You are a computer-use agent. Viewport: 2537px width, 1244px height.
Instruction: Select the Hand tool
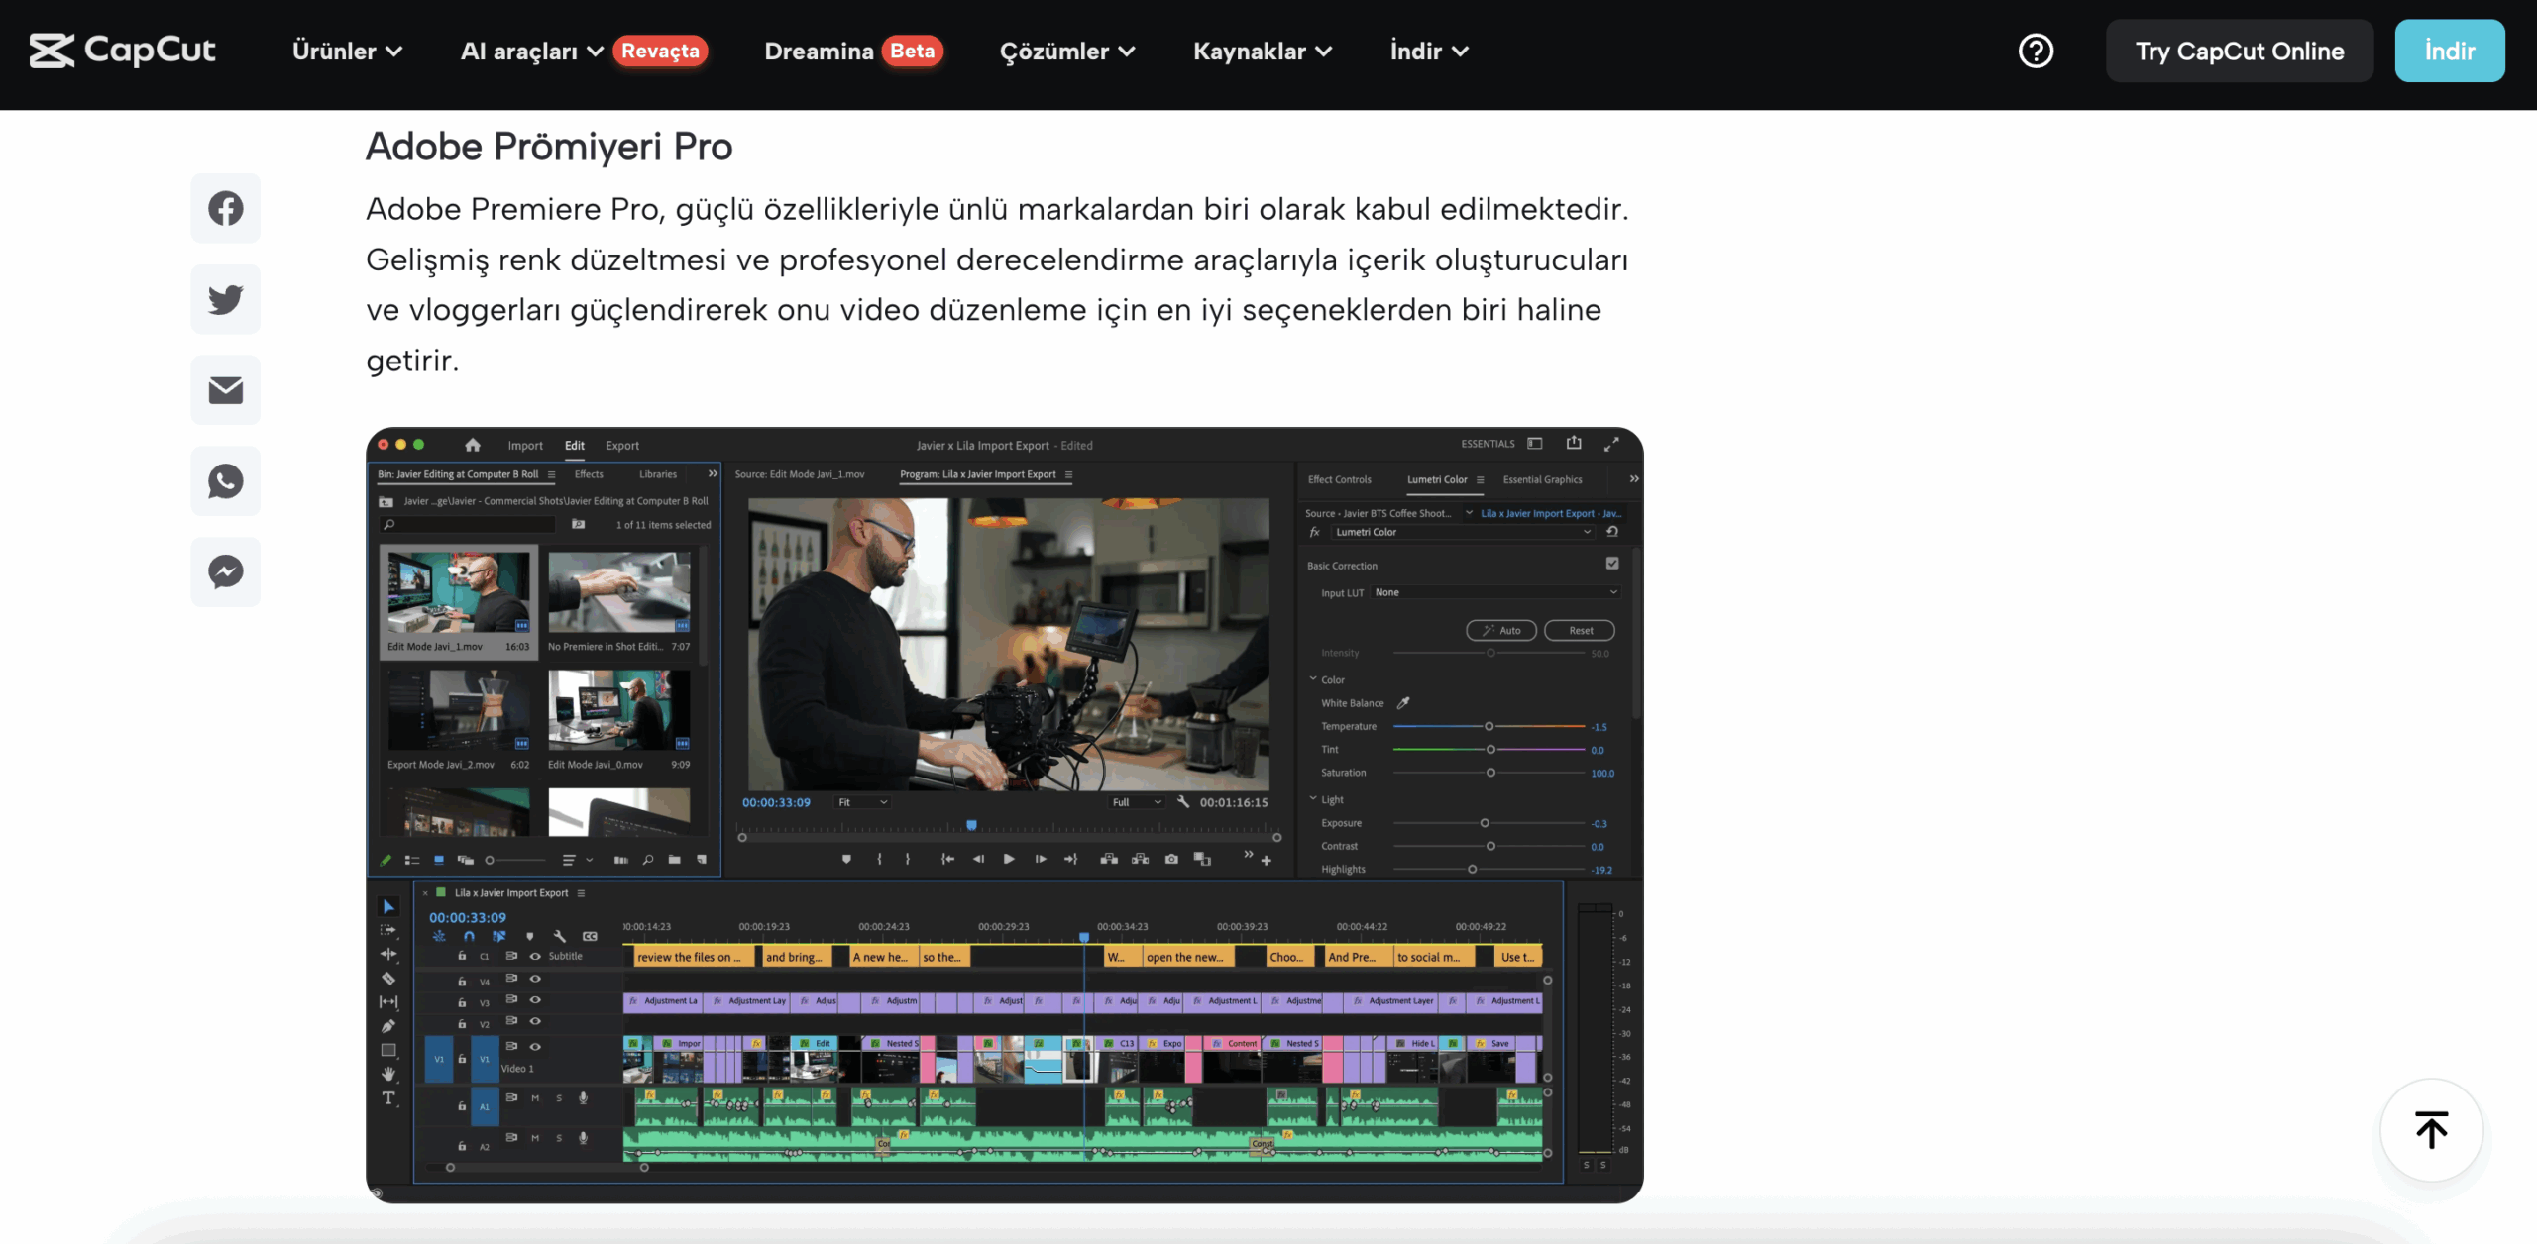pos(388,1074)
